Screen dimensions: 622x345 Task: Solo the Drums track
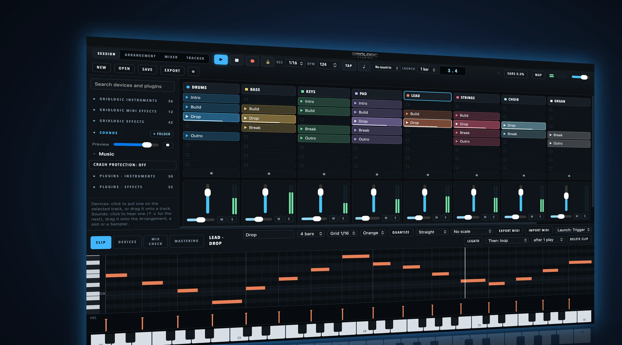tap(232, 219)
